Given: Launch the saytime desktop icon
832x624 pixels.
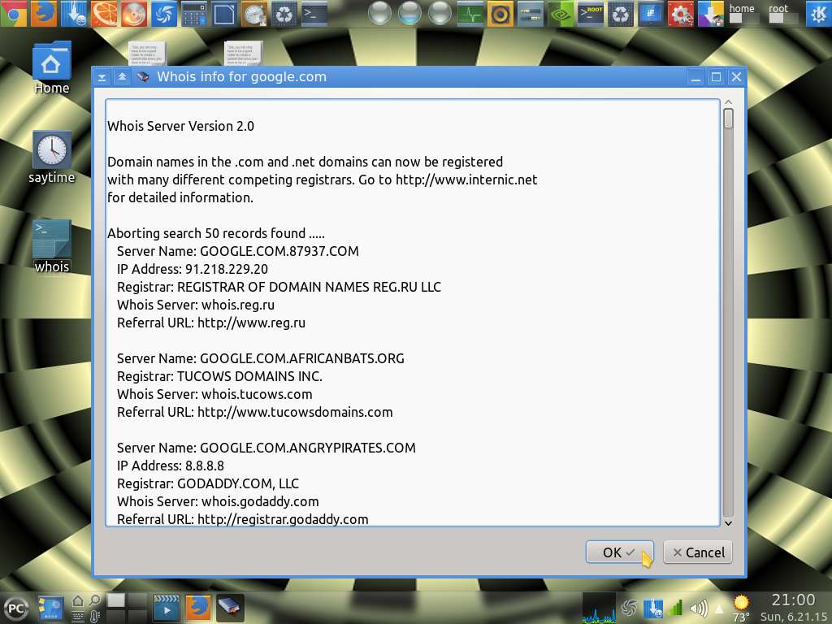Looking at the screenshot, I should (51, 158).
